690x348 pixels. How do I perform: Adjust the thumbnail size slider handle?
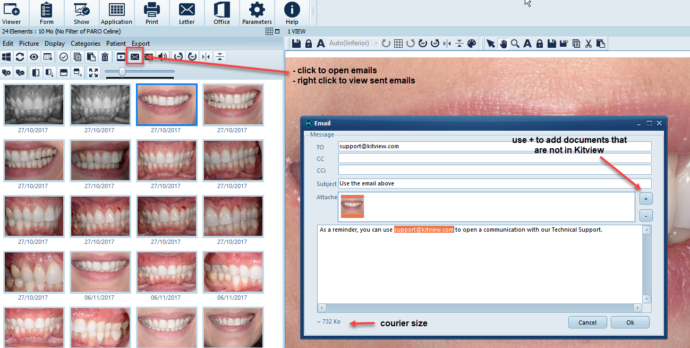pos(122,71)
